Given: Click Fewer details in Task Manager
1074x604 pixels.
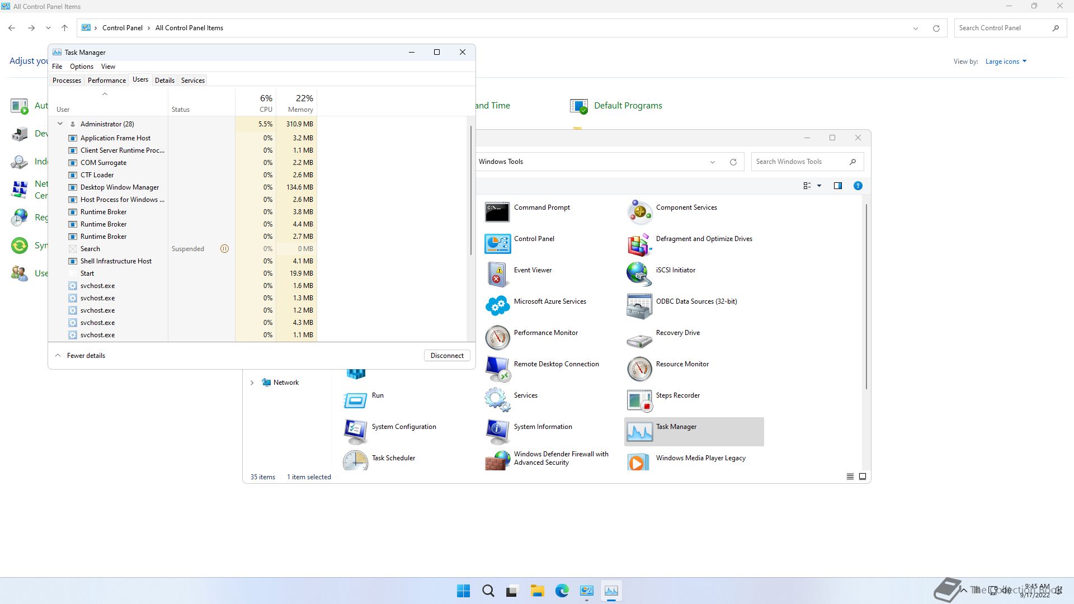Looking at the screenshot, I should (80, 356).
